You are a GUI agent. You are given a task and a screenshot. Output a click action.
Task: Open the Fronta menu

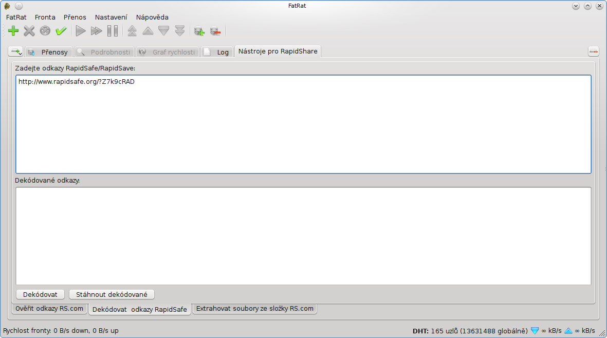pos(45,17)
